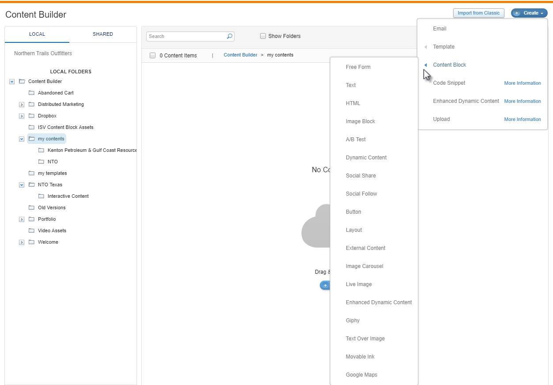Select Code Snippet in Create menu
This screenshot has width=553, height=385.
pyautogui.click(x=449, y=83)
